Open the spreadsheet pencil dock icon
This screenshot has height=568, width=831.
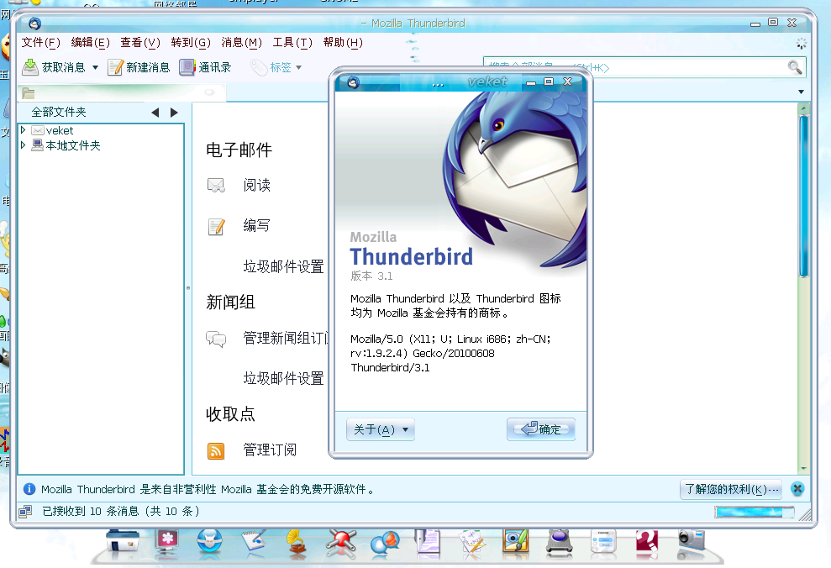tap(471, 543)
